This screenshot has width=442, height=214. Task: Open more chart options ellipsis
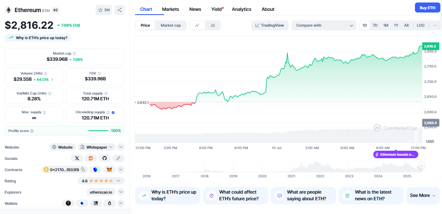435,25
